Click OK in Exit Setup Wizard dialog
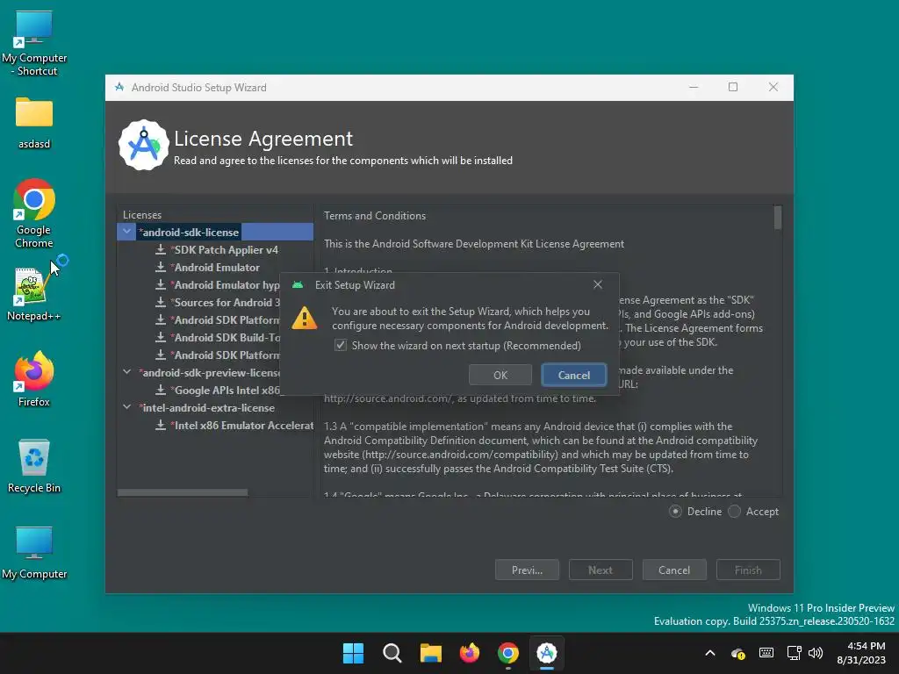 click(x=500, y=375)
